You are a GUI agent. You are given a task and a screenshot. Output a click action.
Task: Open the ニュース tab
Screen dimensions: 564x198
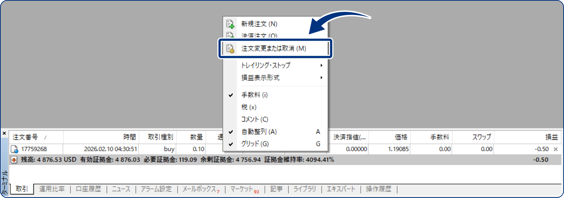(x=121, y=189)
